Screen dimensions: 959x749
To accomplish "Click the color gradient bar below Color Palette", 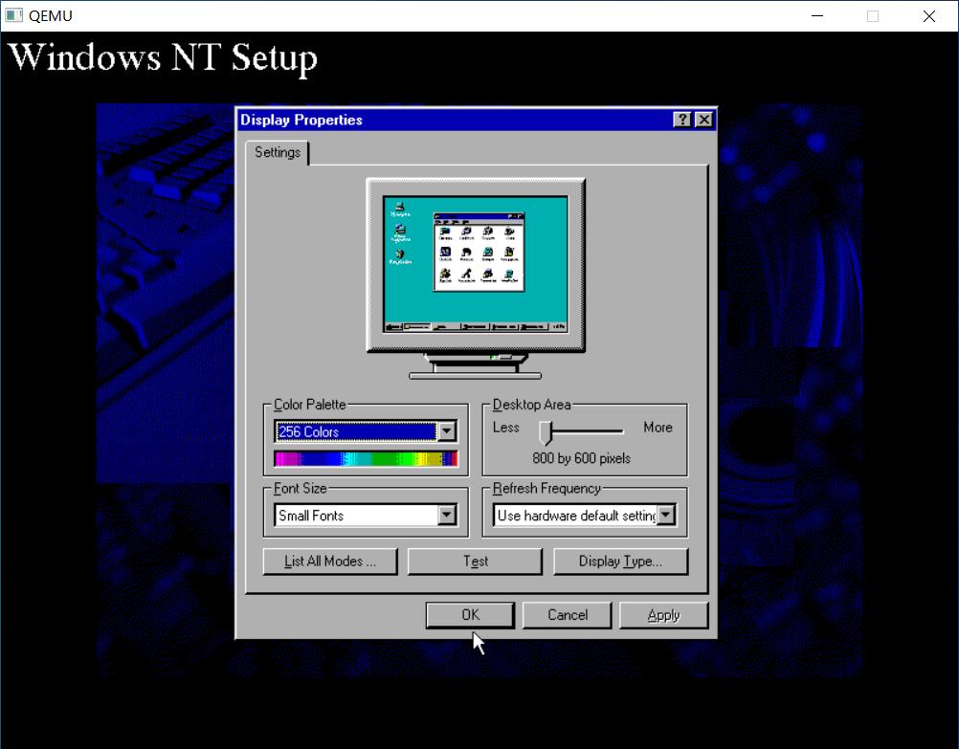I will [366, 458].
